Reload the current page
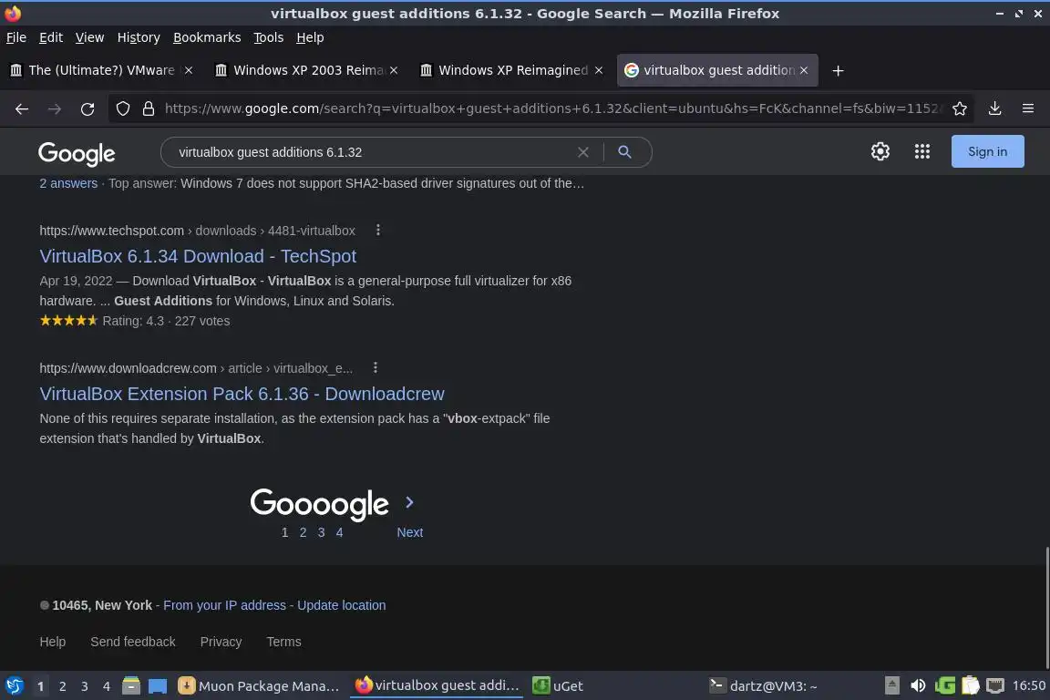The width and height of the screenshot is (1050, 700). coord(87,108)
